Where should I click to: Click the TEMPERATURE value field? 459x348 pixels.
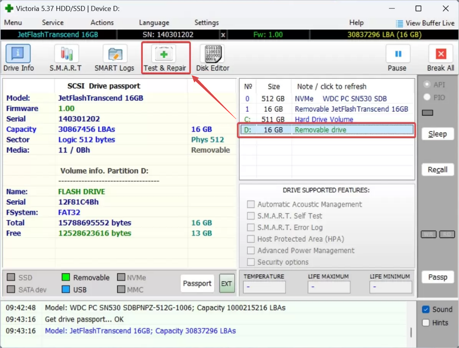pyautogui.click(x=264, y=287)
